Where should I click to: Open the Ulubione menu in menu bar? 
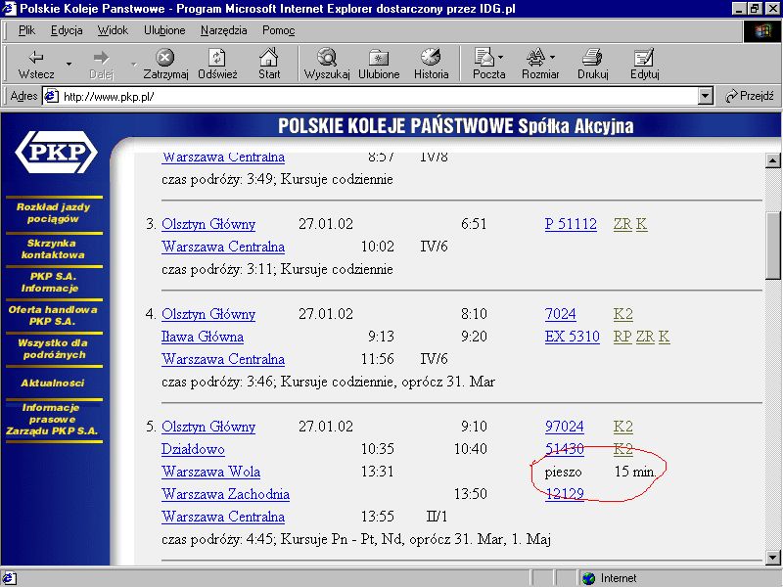pyautogui.click(x=164, y=30)
